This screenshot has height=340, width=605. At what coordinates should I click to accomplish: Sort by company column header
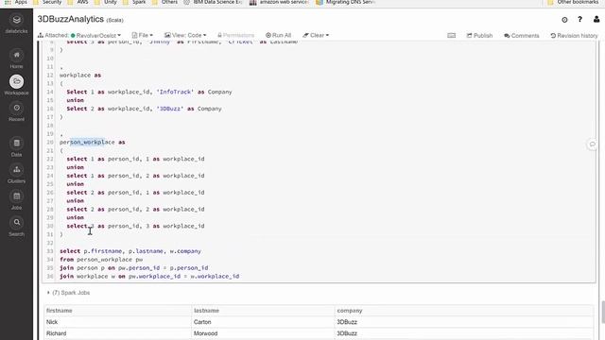point(350,311)
